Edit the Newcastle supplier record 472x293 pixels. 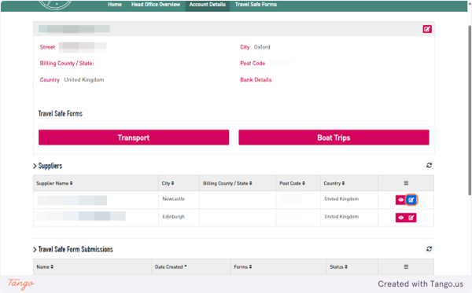(x=411, y=200)
